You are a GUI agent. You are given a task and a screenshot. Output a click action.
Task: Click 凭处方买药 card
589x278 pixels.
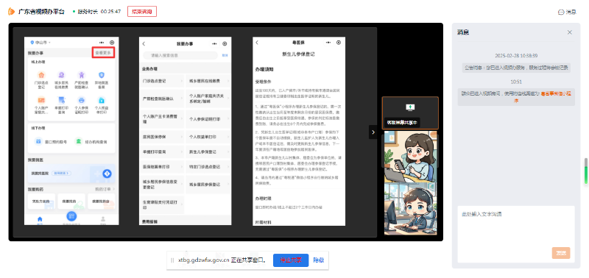[41, 202]
